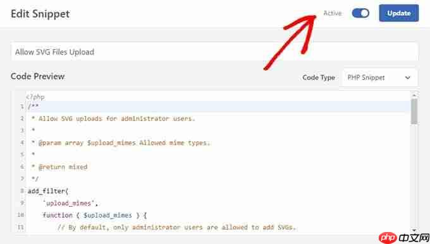Click the '/**' comment opening on line 1

click(x=33, y=107)
